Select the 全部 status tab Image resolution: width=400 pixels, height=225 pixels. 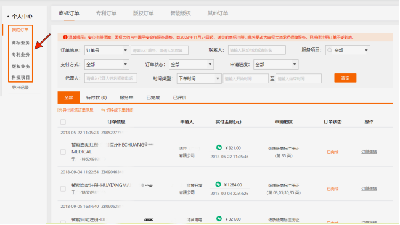coord(68,97)
